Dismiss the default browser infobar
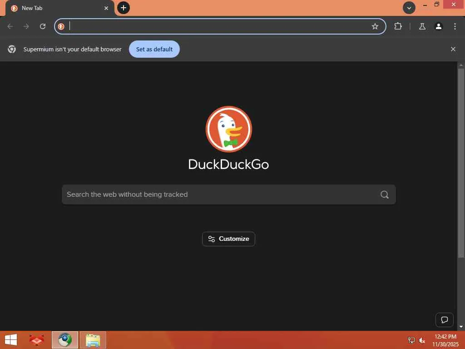 [453, 49]
